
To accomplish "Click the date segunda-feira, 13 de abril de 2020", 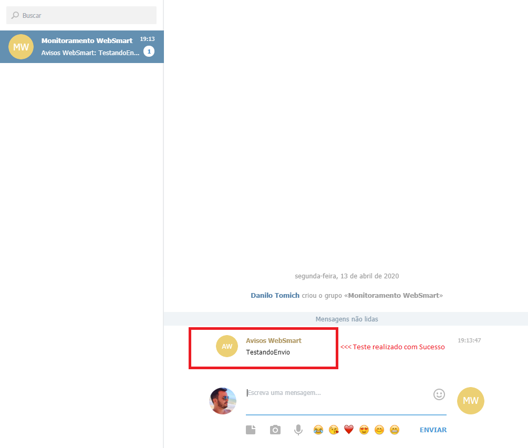I will point(347,276).
